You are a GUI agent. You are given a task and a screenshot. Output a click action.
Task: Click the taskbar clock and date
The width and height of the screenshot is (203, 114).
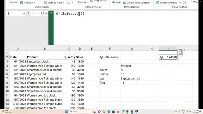(x=195, y=111)
